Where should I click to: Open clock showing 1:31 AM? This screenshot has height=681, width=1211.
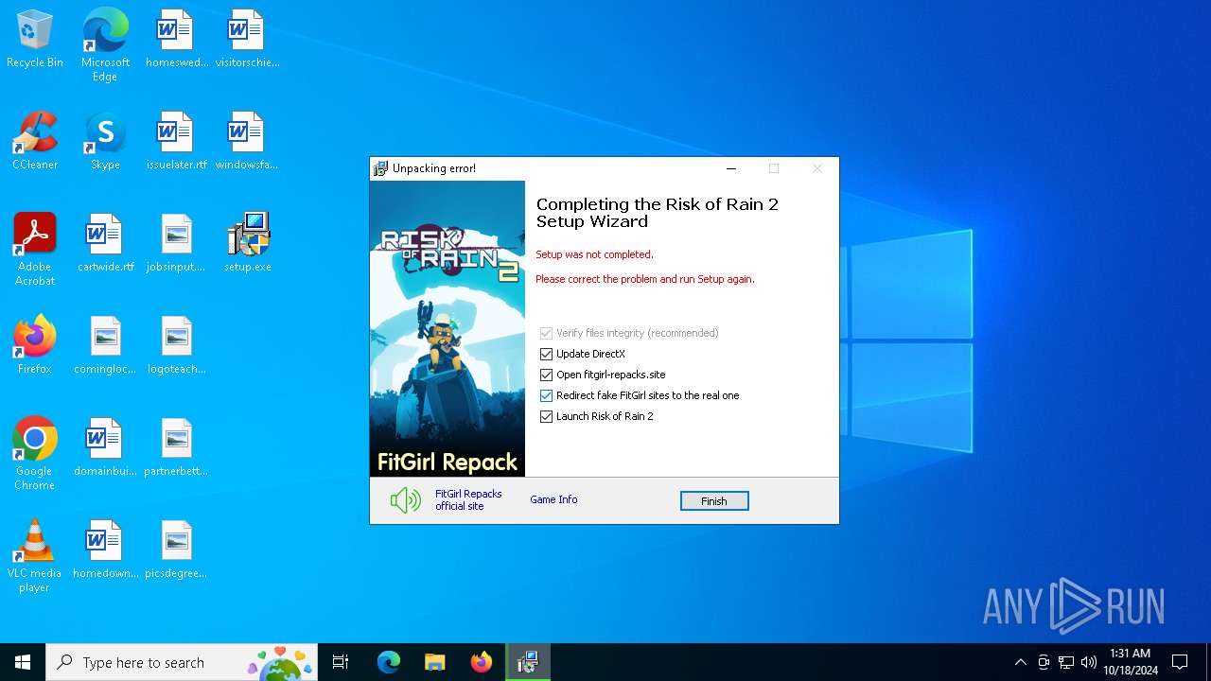click(1130, 662)
